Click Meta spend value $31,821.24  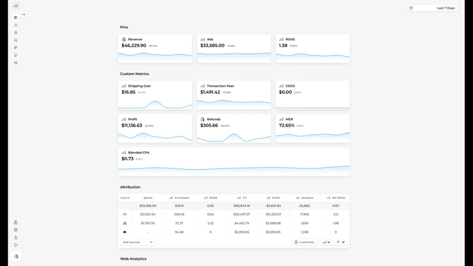(x=148, y=215)
